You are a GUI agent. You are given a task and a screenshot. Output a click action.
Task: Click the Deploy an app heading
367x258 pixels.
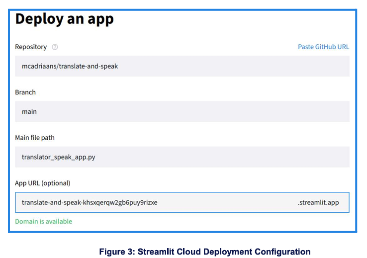point(64,19)
